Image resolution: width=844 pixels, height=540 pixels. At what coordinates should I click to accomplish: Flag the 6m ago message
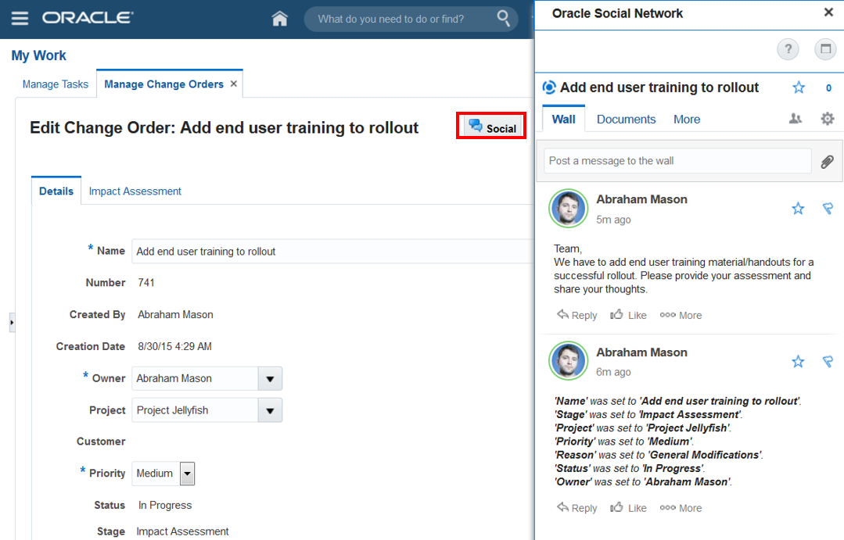point(828,362)
